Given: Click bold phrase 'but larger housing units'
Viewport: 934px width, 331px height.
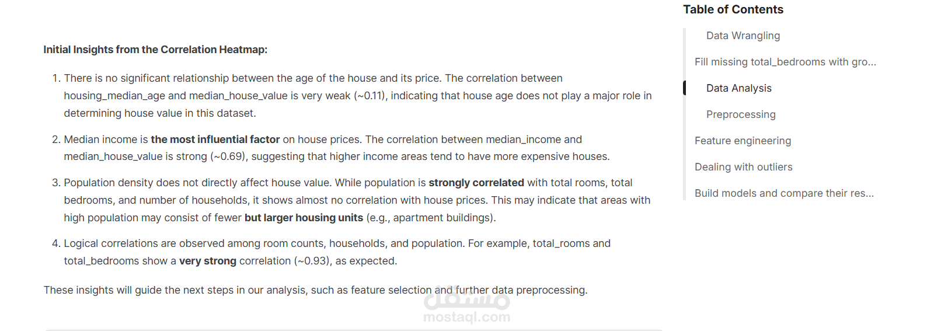Looking at the screenshot, I should (x=304, y=218).
